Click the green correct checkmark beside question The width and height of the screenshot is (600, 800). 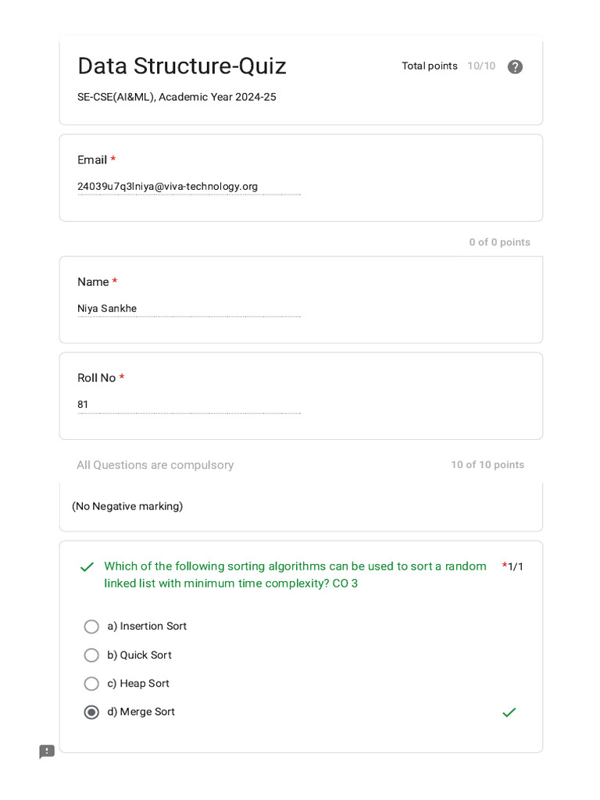(87, 567)
